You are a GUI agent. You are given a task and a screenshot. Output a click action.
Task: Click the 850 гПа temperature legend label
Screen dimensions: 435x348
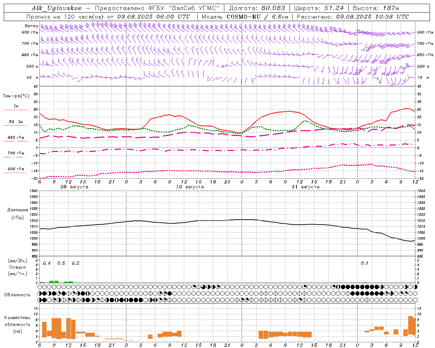point(16,138)
